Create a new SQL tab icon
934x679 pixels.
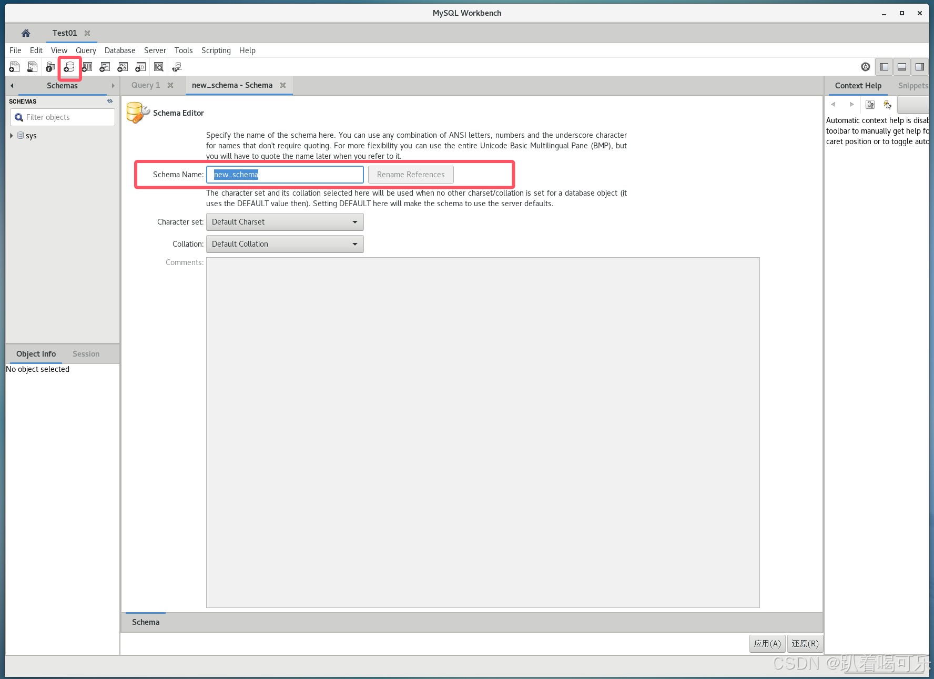[14, 67]
